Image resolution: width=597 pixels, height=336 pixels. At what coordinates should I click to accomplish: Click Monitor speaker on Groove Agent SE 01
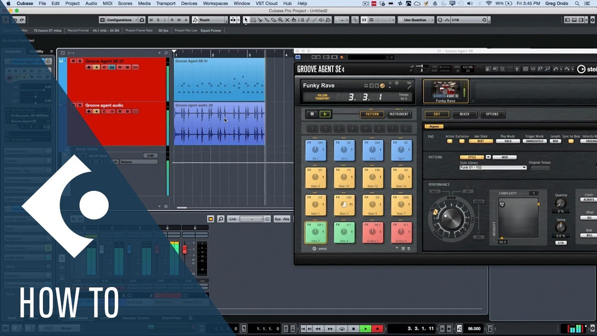97,67
